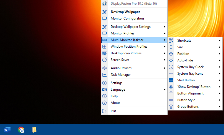Click the Button Alignment icon
The width and height of the screenshot is (224, 135).
click(171, 93)
